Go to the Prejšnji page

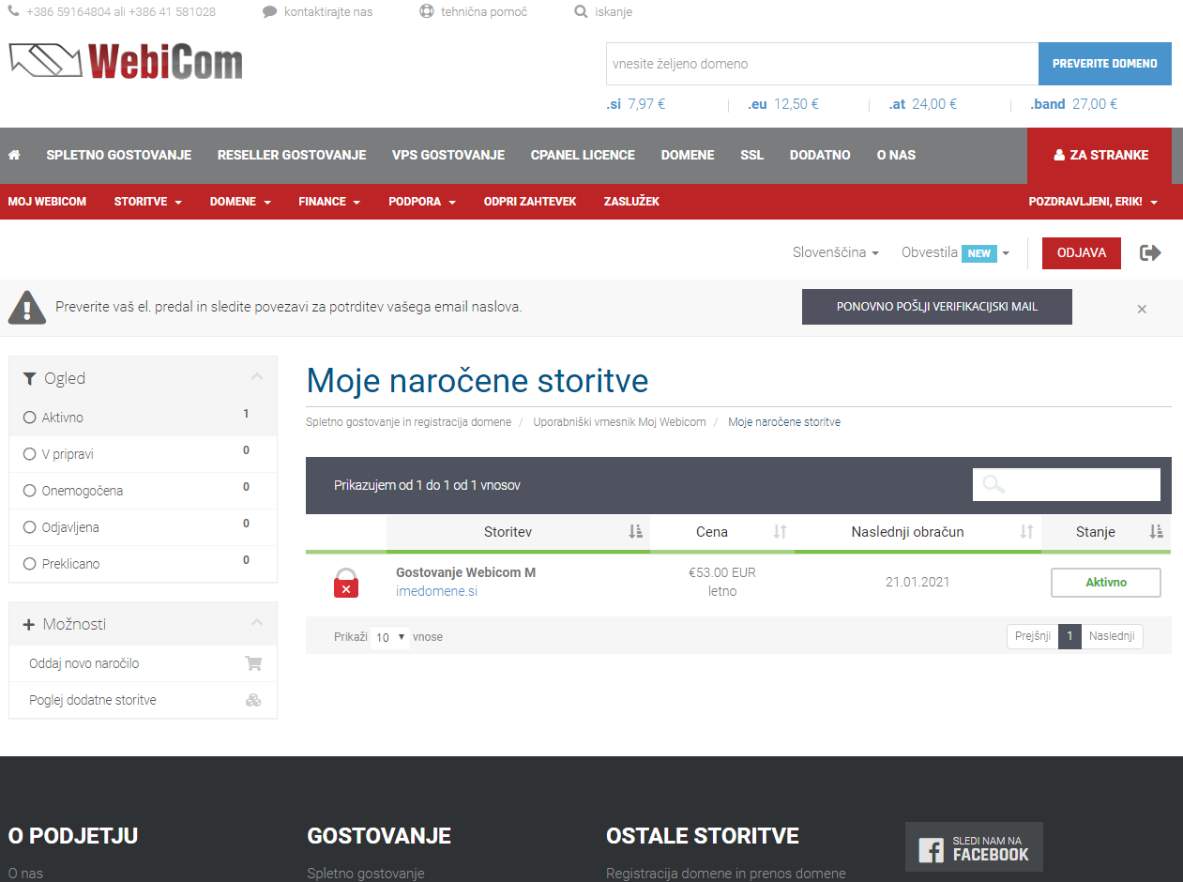pyautogui.click(x=1033, y=636)
